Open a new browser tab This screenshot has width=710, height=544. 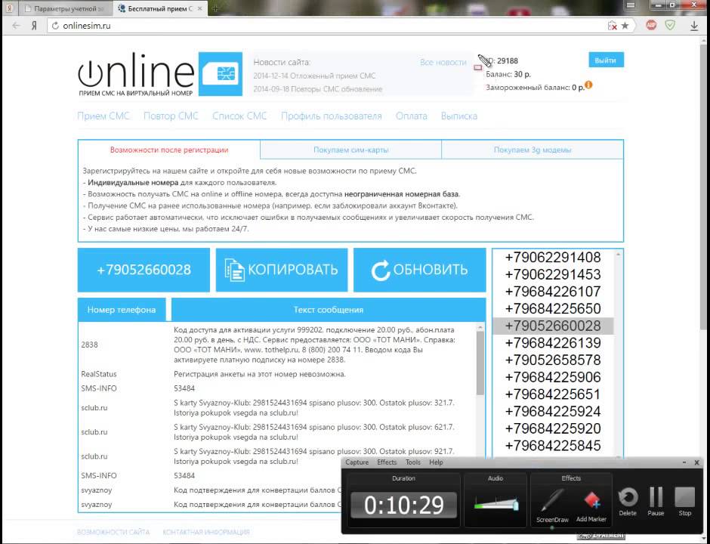[215, 8]
